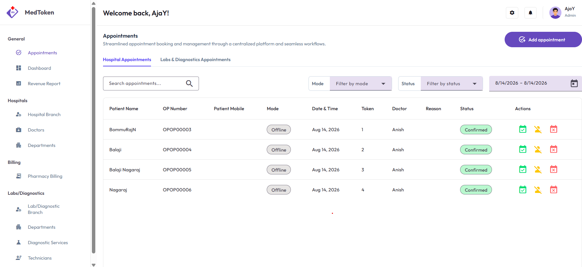
Task: Switch to Hospital Appointments tab
Action: coord(127,60)
